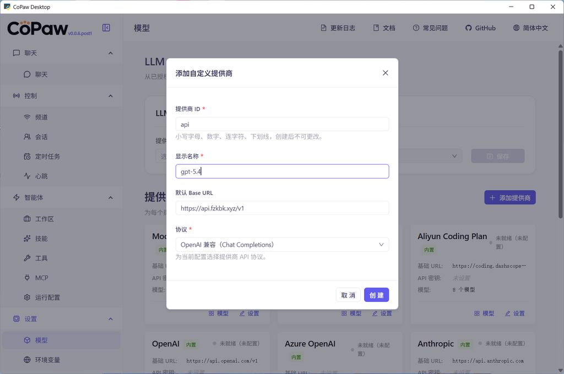Open the 频道 channels page
Image resolution: width=564 pixels, height=374 pixels.
61,117
